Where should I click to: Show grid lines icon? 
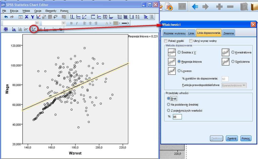click(125, 17)
